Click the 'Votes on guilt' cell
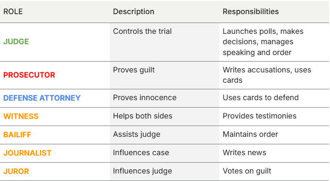Image resolution: width=330 pixels, height=181 pixels. (274, 171)
